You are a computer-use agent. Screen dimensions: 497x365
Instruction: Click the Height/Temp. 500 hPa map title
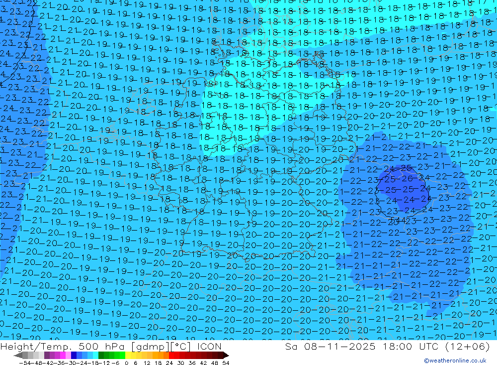pyautogui.click(x=111, y=346)
